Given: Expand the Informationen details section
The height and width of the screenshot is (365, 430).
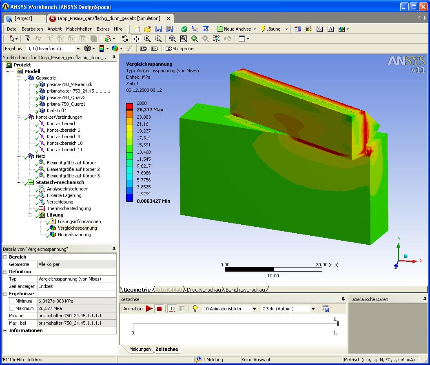Looking at the screenshot, I should coord(5,330).
